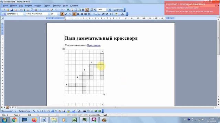Select the Arrow drawing tool

[x=37, y=111]
